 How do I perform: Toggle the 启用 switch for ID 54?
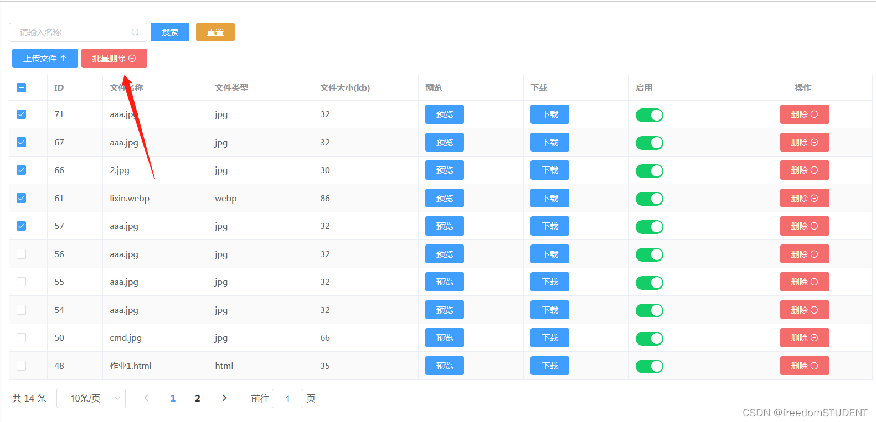(x=650, y=310)
